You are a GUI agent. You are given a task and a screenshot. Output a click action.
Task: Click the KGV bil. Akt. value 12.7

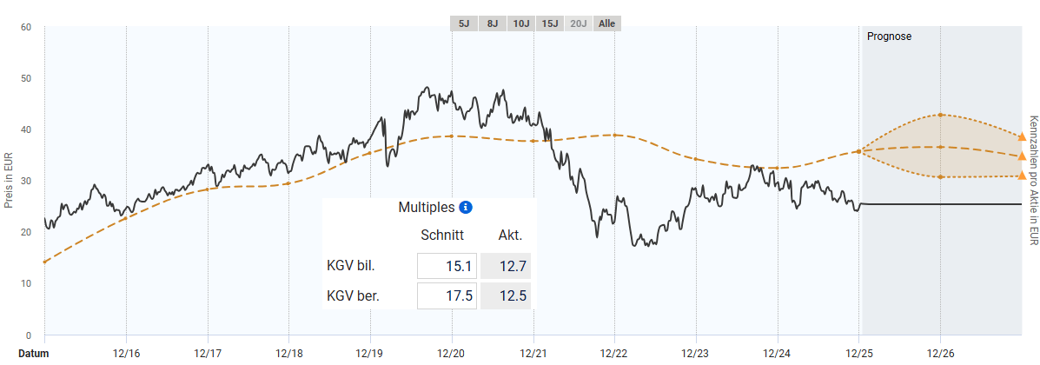coord(505,267)
